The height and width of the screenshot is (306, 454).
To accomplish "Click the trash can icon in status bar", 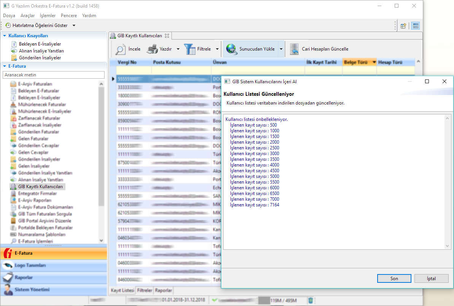I will 311,301.
